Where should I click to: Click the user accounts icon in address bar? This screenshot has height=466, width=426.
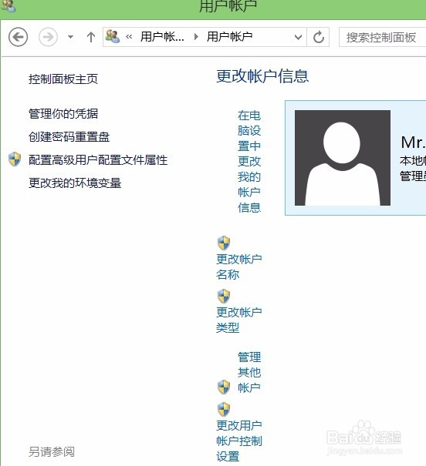113,36
